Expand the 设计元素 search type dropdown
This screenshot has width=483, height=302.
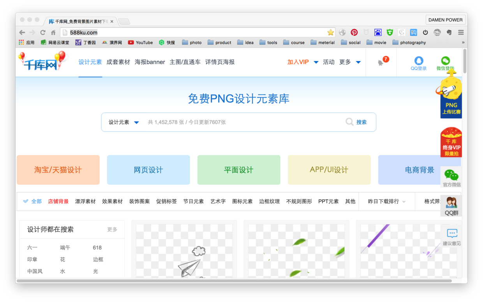pos(123,122)
